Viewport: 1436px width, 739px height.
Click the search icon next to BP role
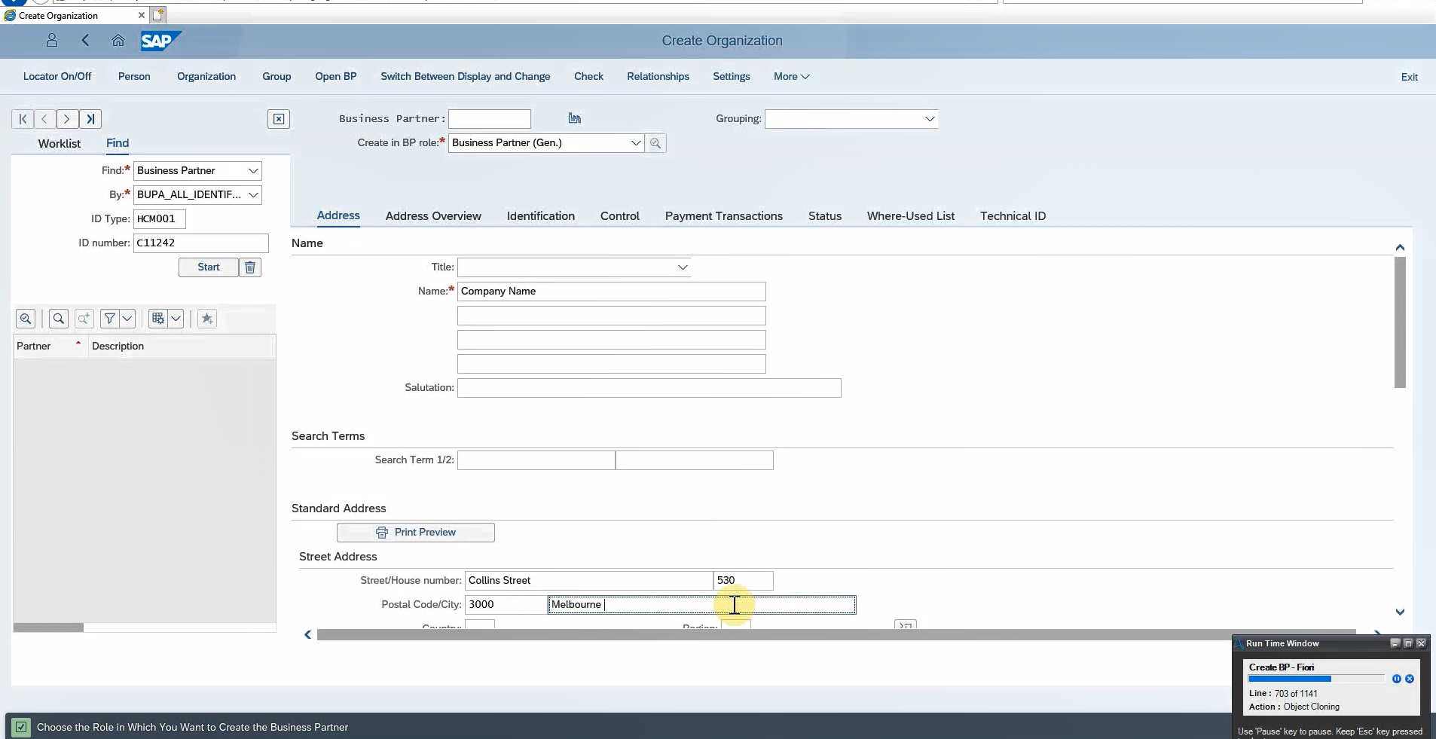tap(655, 143)
